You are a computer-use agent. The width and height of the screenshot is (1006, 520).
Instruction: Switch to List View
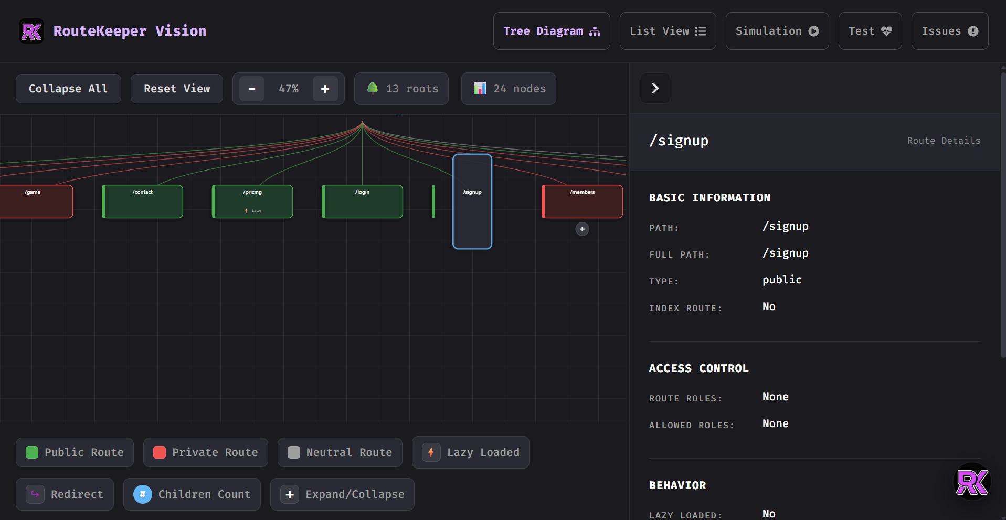pos(667,31)
